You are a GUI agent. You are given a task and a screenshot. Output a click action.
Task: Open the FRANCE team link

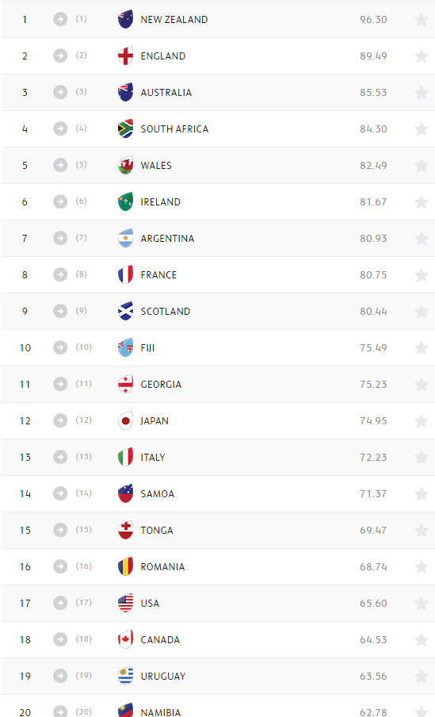(158, 274)
